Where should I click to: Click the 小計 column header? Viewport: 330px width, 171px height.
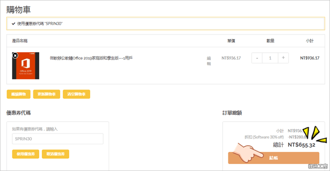[x=309, y=41]
